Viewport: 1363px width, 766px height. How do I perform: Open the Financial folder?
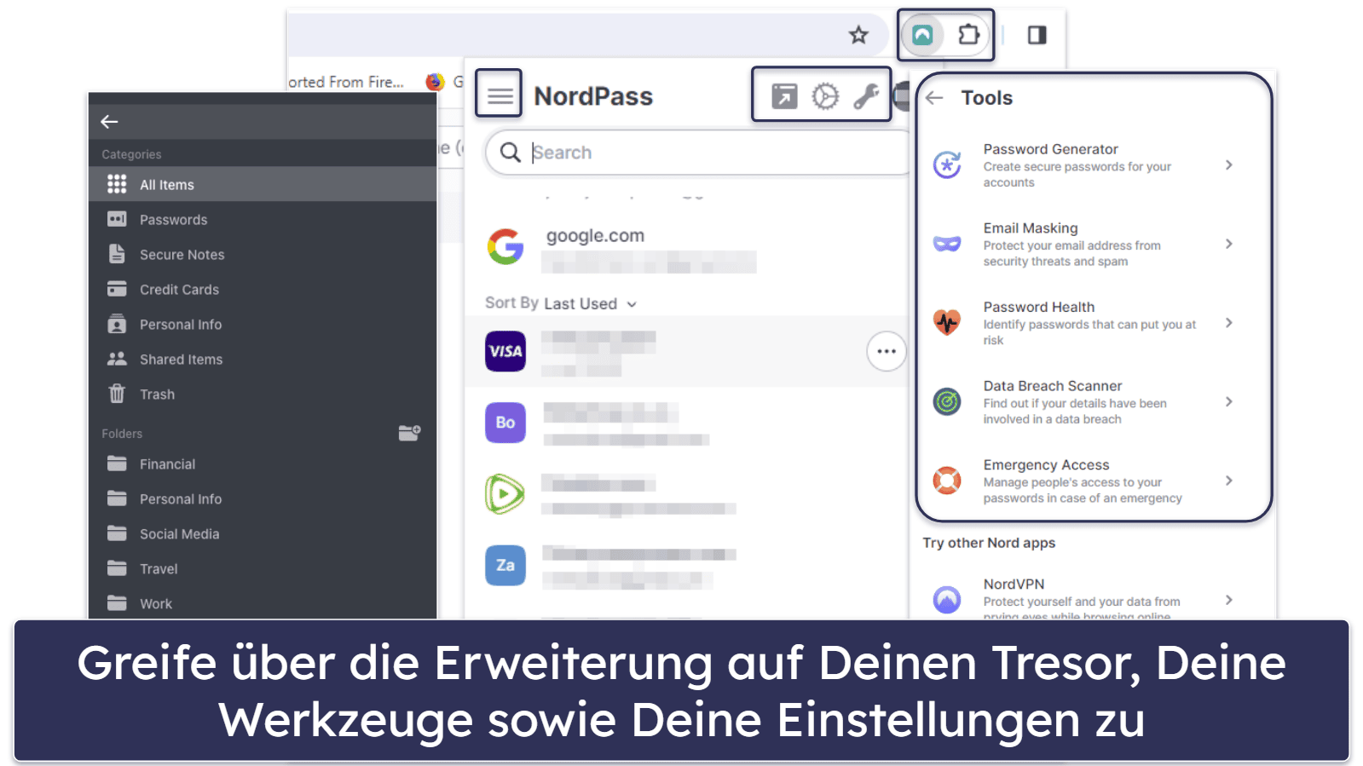263,464
